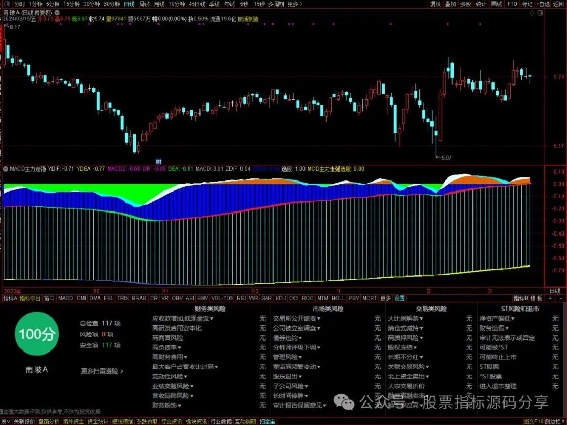Select the RSI indicator

tap(241, 298)
